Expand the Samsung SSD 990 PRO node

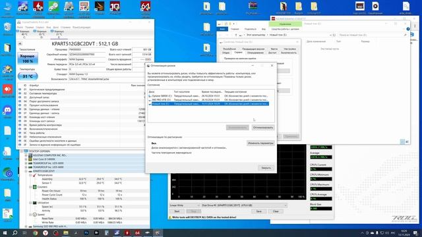(26, 226)
